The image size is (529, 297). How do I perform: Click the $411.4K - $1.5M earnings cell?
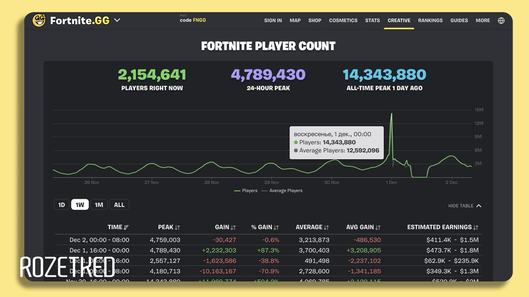coord(453,240)
